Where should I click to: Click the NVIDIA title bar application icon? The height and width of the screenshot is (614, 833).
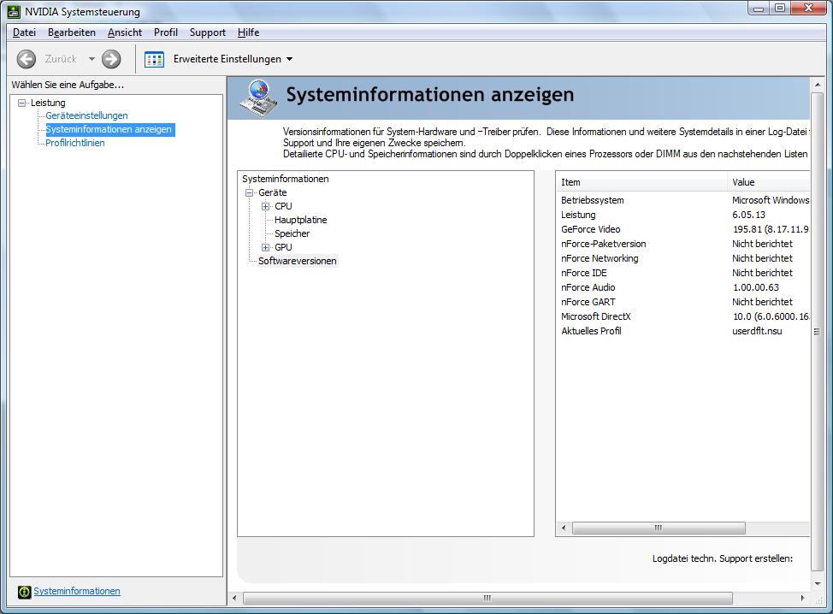pos(14,12)
